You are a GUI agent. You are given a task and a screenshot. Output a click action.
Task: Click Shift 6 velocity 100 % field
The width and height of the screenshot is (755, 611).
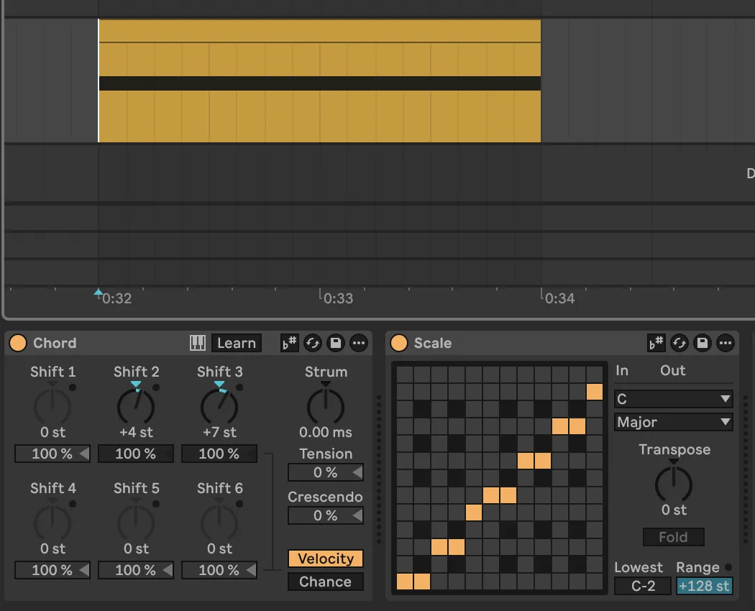point(219,570)
